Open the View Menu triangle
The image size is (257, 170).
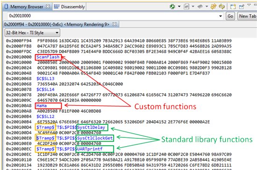[249, 5]
